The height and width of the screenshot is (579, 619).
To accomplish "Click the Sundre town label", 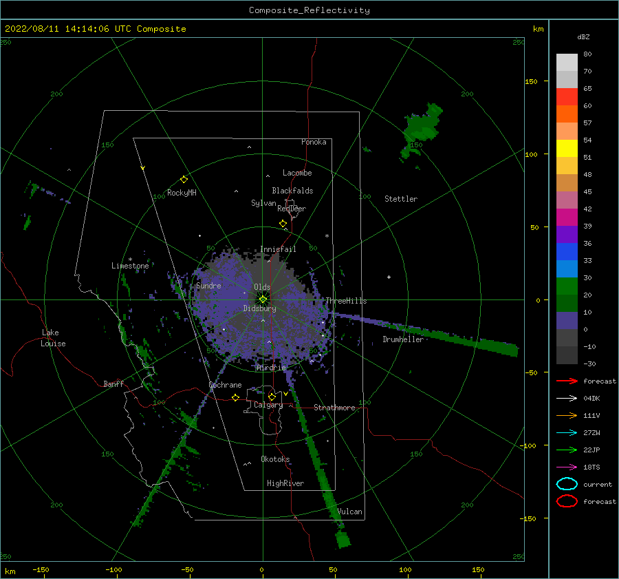I will pyautogui.click(x=208, y=286).
